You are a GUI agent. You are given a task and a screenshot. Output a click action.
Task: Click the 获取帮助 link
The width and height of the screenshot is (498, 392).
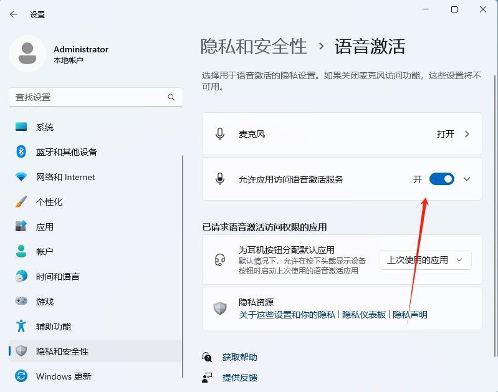coord(239,357)
